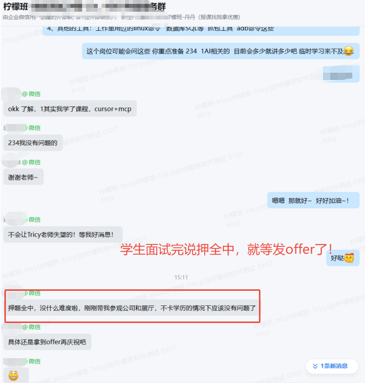This screenshot has width=365, height=383.
Task: Click the double-chevron arrow in new message pill
Action: coord(315,366)
